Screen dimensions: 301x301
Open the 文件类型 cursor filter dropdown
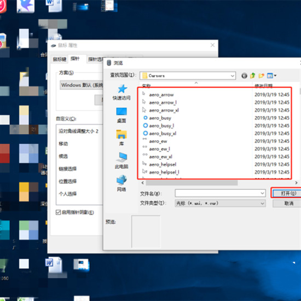pyautogui.click(x=220, y=203)
